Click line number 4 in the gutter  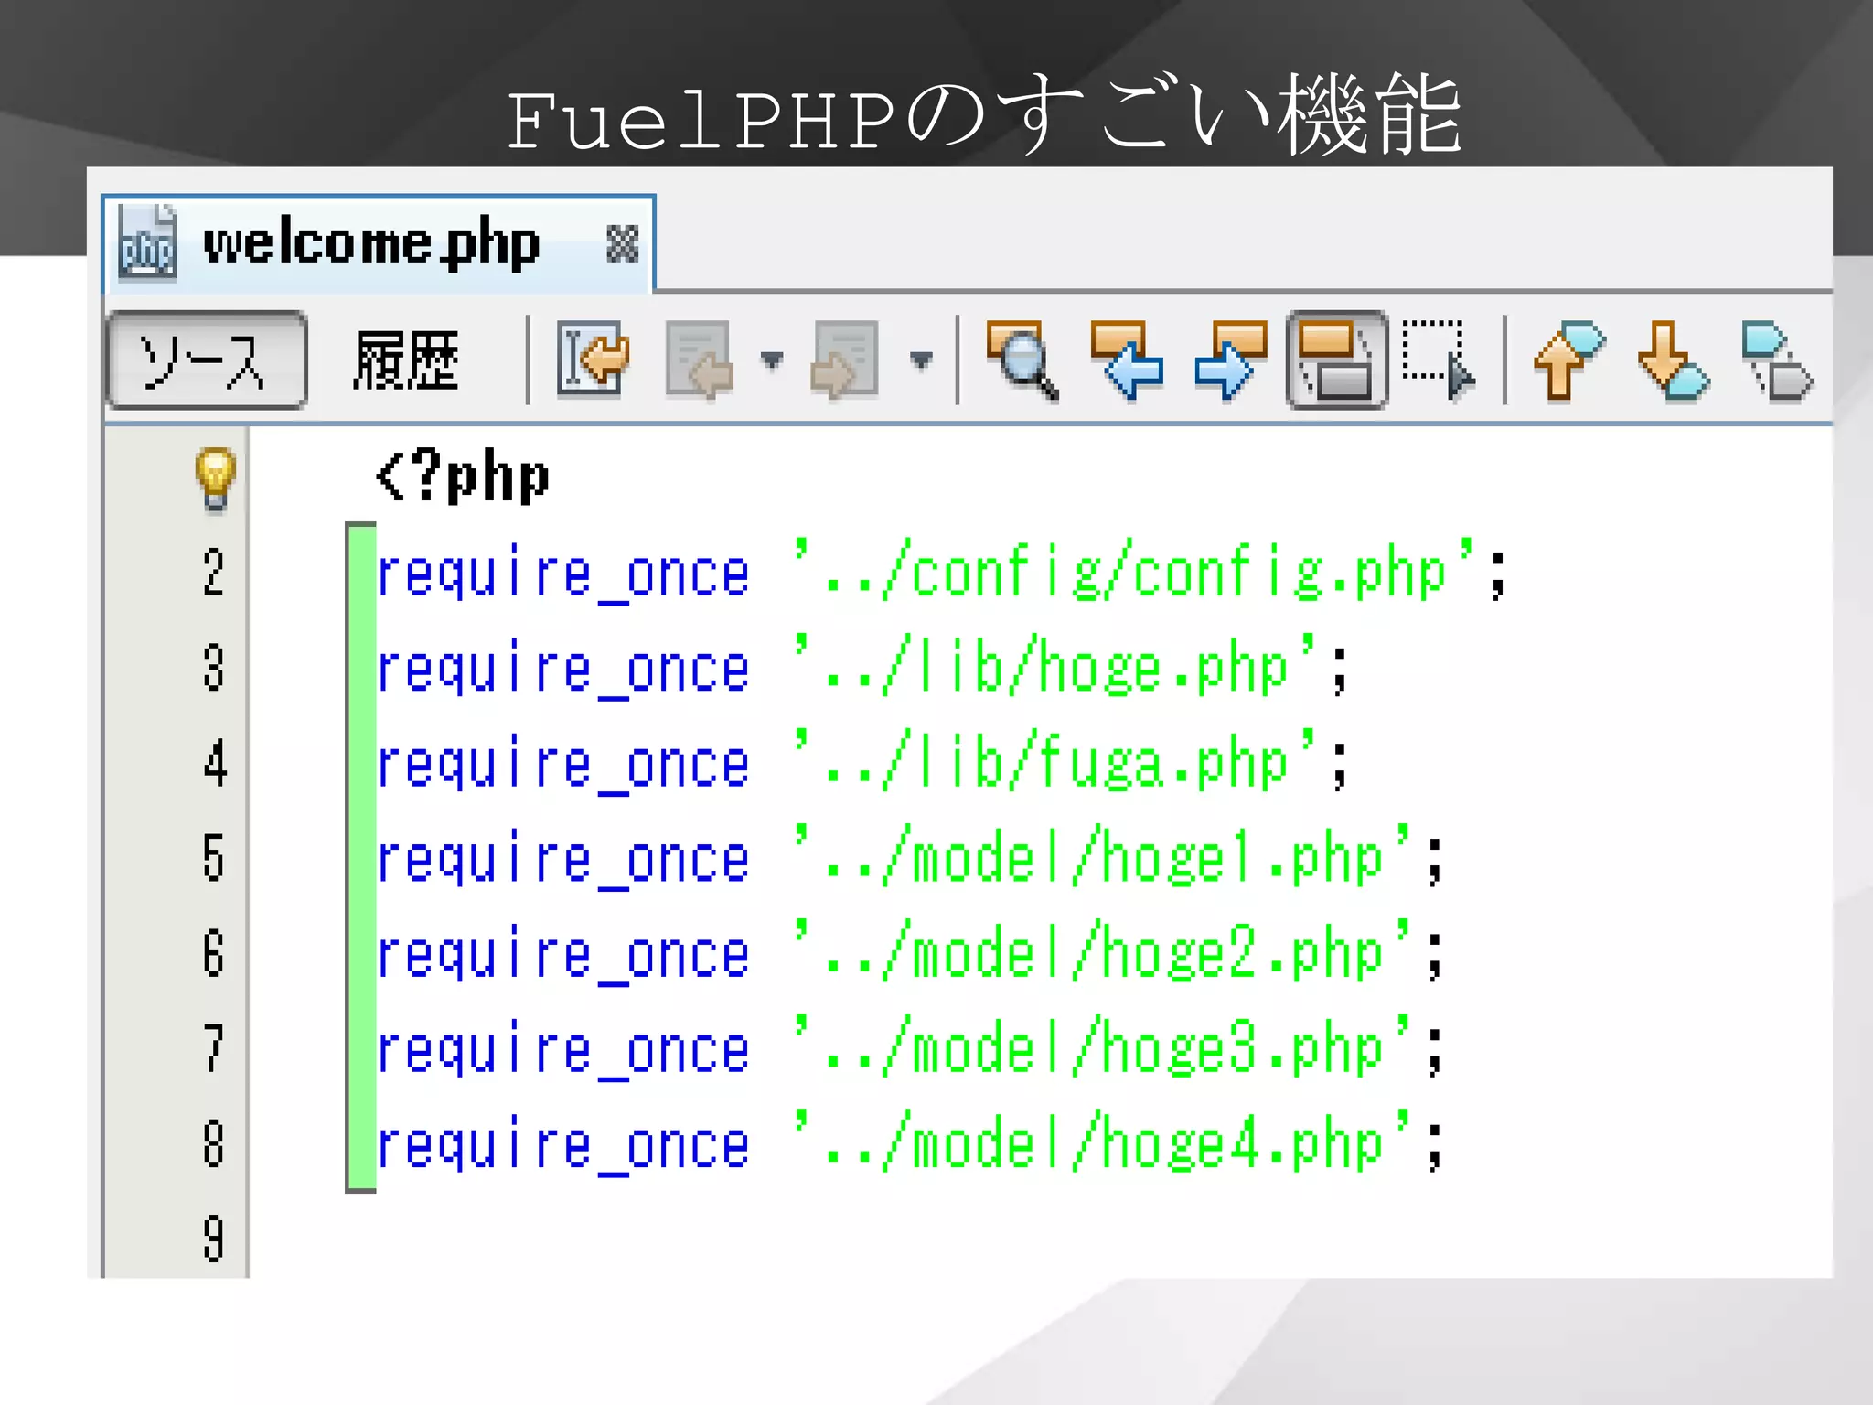(x=214, y=764)
